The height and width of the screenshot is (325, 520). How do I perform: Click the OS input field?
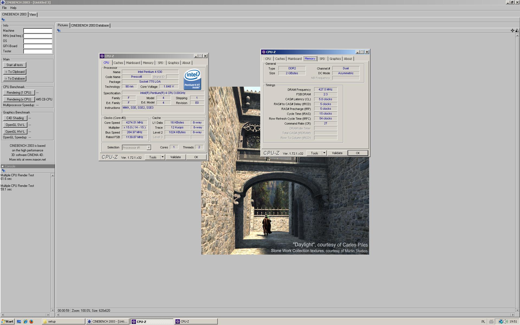pos(38,41)
